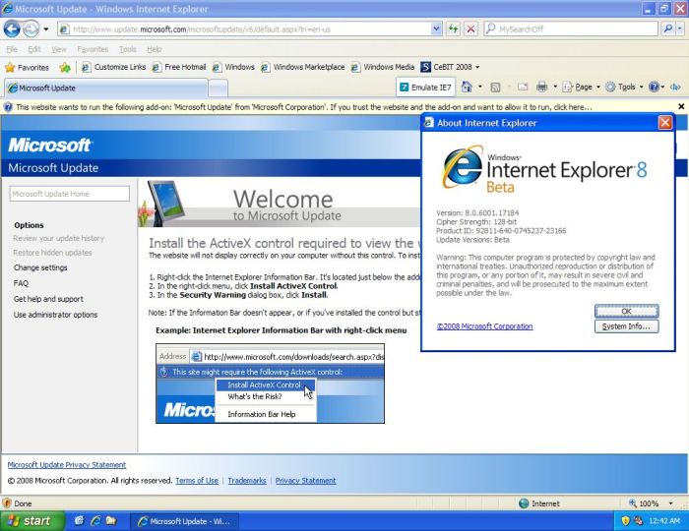Open Use administrator options

coord(55,315)
